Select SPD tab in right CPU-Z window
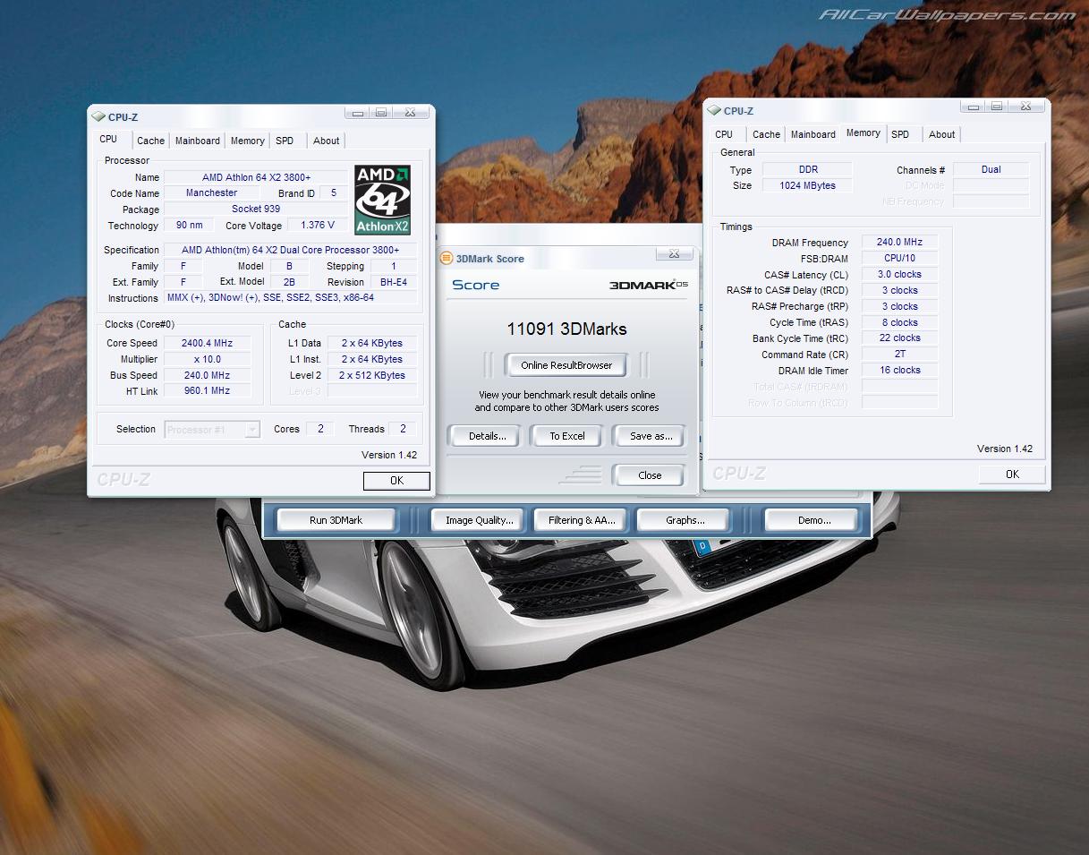The image size is (1089, 855). pos(900,134)
